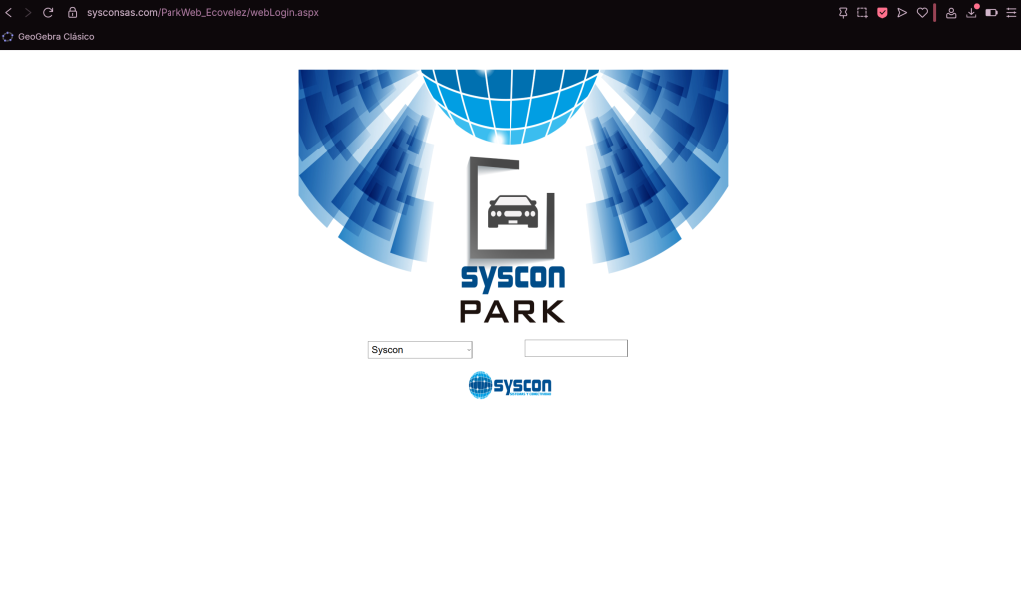This screenshot has width=1021, height=595.
Task: Click the pinboard pin icon
Action: pyautogui.click(x=843, y=12)
